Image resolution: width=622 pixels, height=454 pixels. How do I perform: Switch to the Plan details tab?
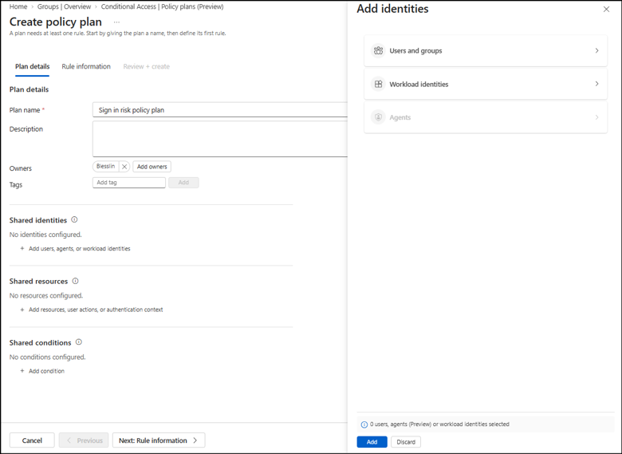[x=32, y=66]
